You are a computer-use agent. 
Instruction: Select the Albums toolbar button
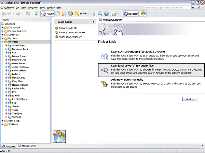click(x=47, y=14)
